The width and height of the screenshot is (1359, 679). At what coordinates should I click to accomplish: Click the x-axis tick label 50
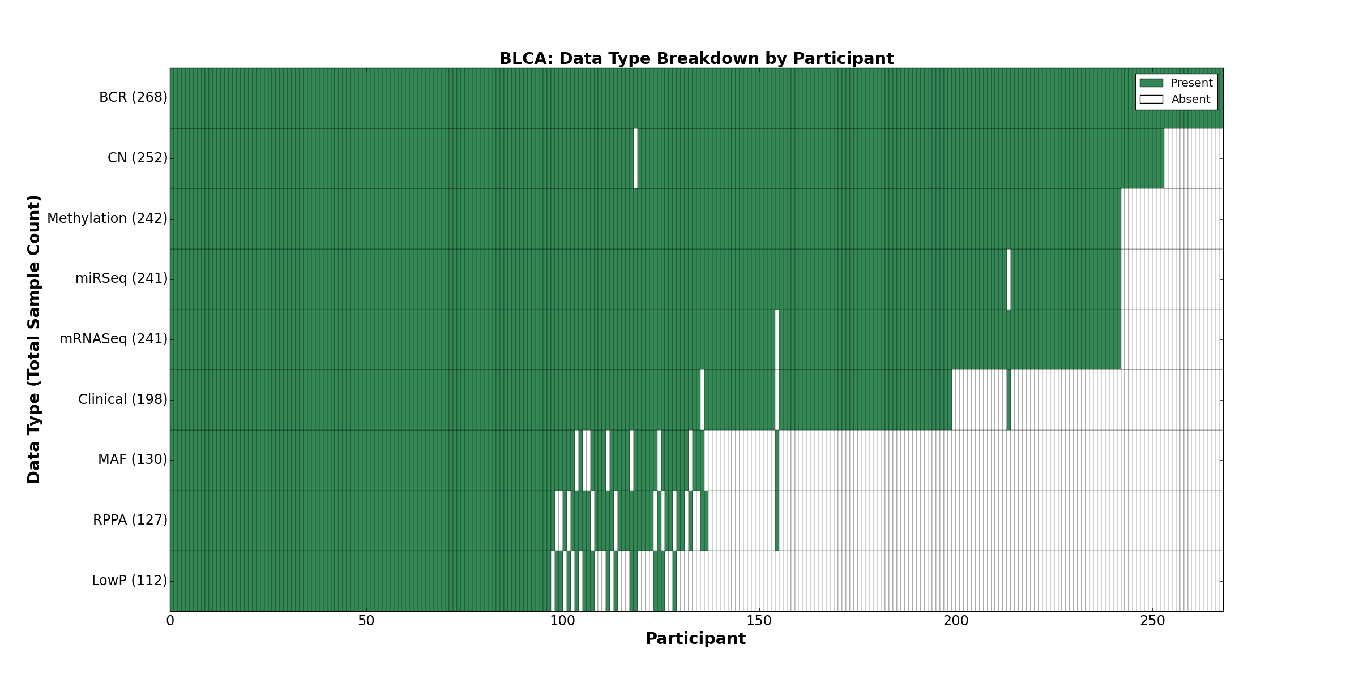pos(366,621)
